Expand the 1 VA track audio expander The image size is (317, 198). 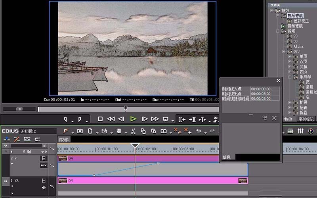pos(12,186)
